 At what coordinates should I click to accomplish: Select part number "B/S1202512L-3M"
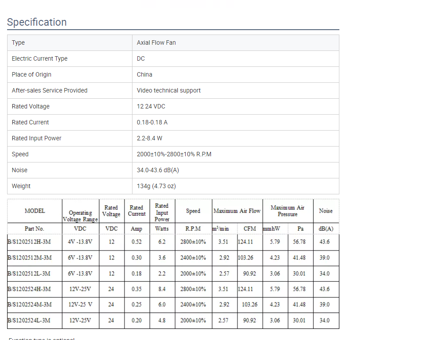[29, 274]
